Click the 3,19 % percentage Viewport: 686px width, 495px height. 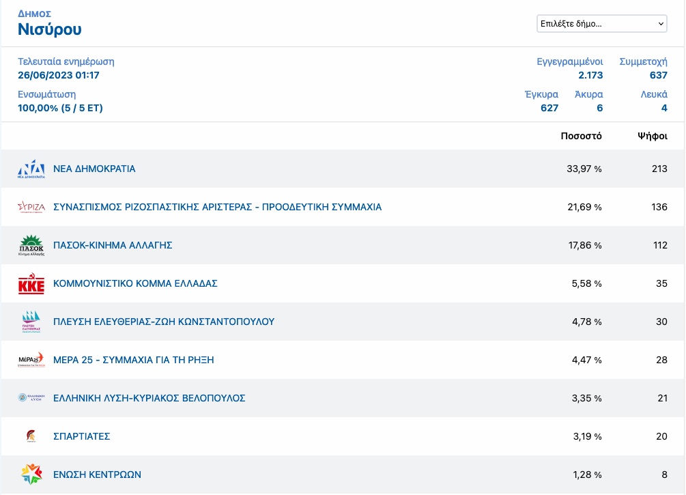tap(588, 436)
